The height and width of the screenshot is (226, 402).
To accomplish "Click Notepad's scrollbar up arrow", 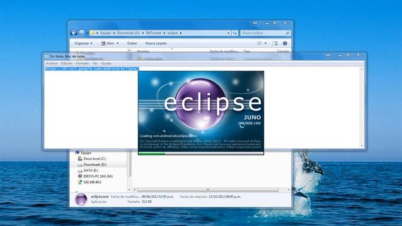I will 362,70.
